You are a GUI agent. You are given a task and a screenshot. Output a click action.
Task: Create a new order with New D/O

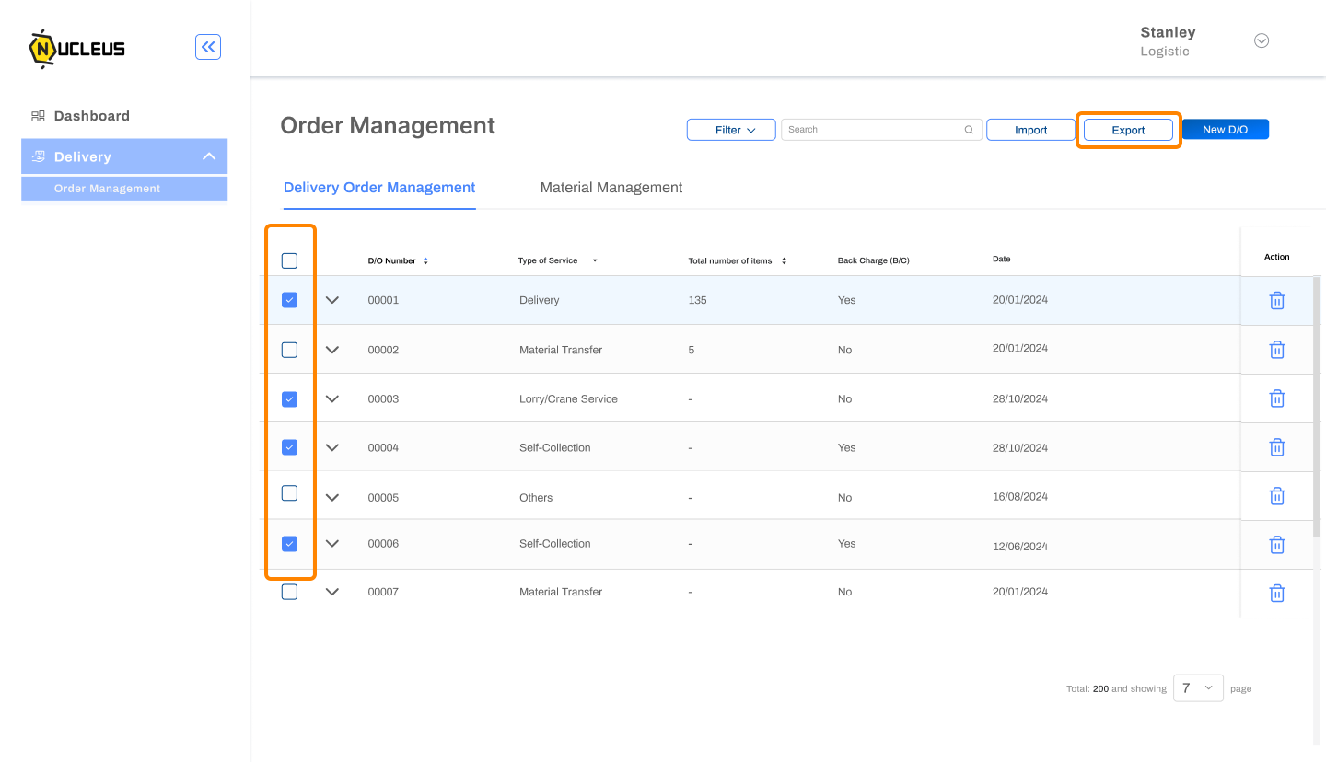coord(1225,130)
